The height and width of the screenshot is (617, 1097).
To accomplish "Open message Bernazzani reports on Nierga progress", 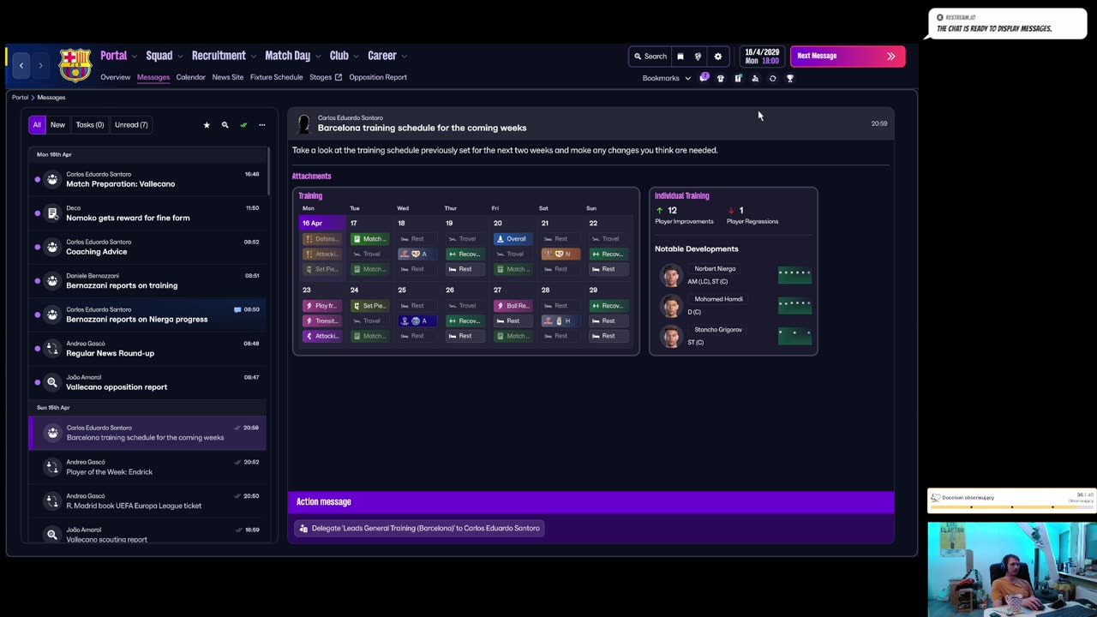I will [147, 314].
